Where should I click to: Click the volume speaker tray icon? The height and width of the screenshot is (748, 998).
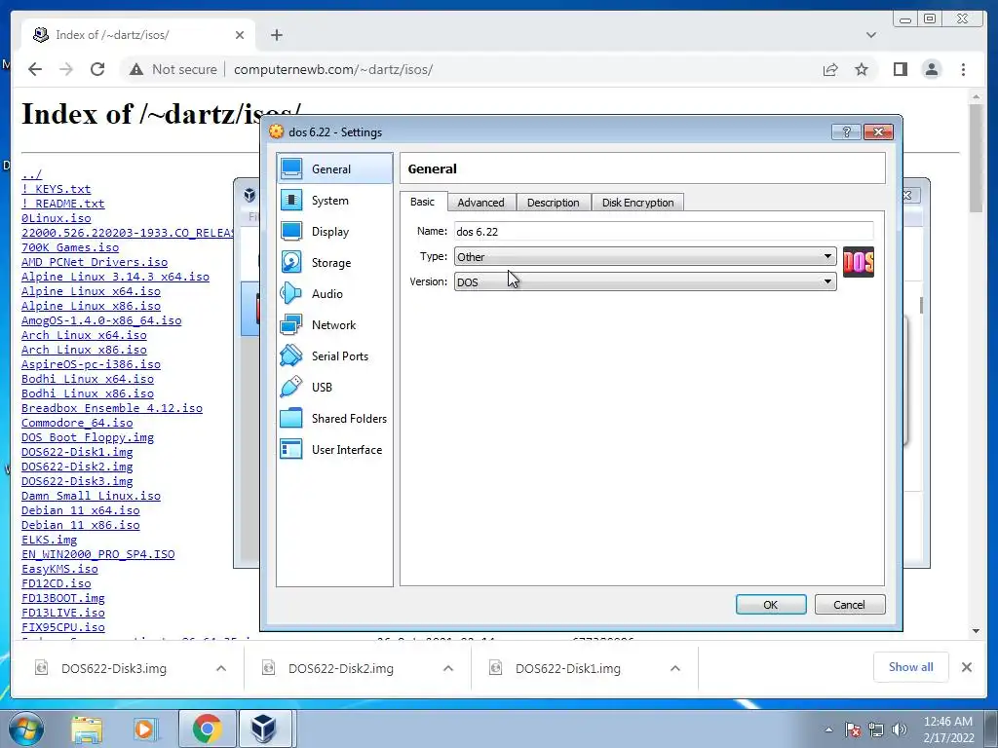point(900,729)
